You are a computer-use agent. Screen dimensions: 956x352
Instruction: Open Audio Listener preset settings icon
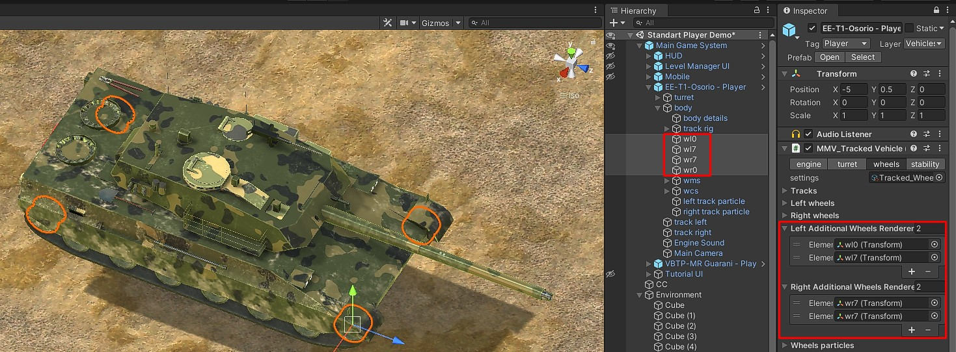[927, 134]
